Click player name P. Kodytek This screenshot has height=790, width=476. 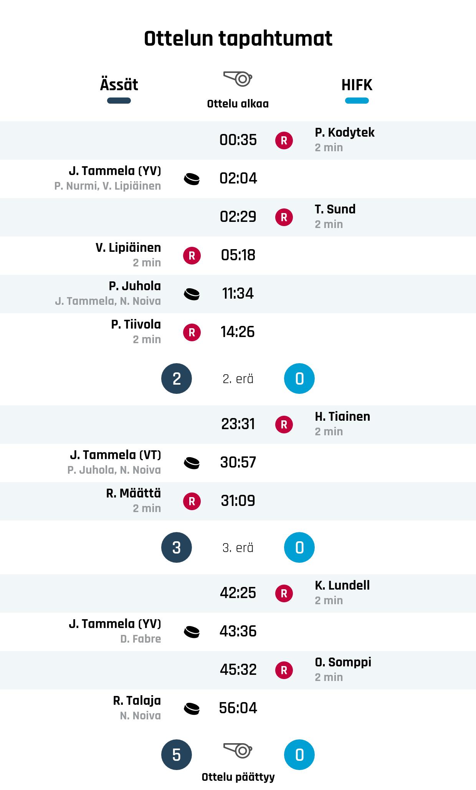click(x=344, y=132)
